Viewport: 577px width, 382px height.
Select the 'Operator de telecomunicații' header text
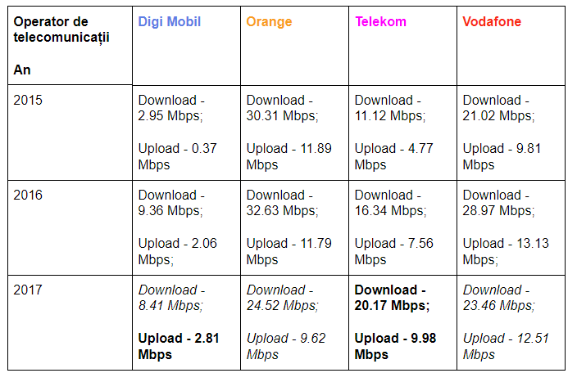pos(61,29)
